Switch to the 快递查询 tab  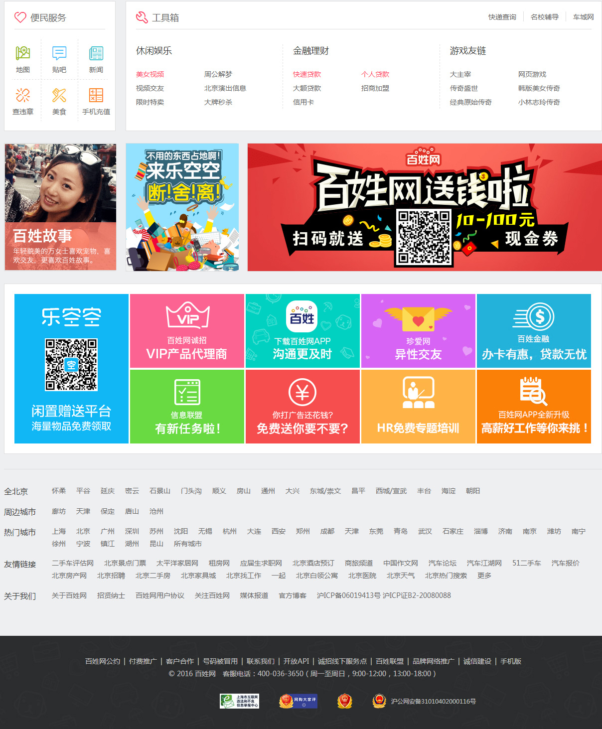(x=502, y=17)
